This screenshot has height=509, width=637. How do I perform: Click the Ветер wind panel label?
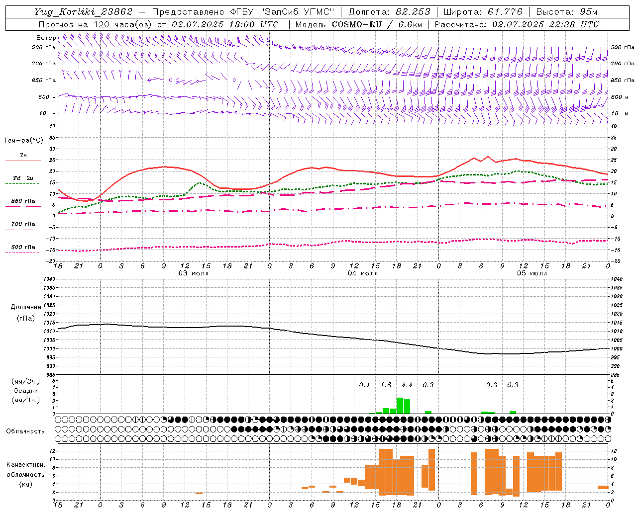coord(46,38)
